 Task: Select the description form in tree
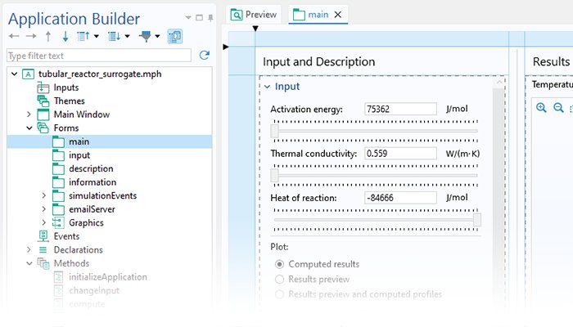91,168
